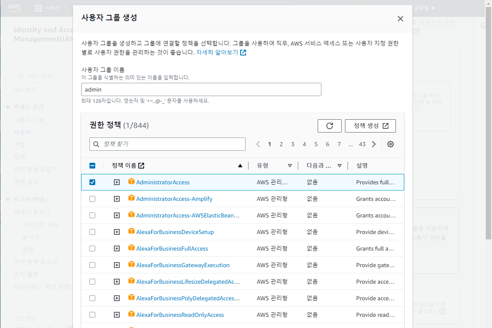The image size is (492, 328).
Task: Check the AlexaForBusinessPolyDelegatedAcces checkbox
Action: pyautogui.click(x=92, y=298)
